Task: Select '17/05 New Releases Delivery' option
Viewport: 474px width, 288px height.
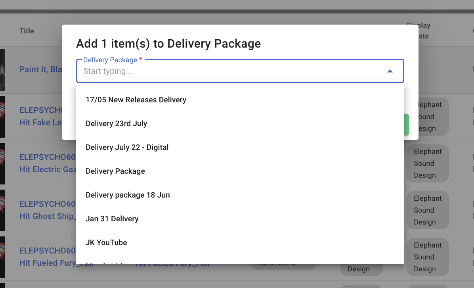Action: coord(136,100)
